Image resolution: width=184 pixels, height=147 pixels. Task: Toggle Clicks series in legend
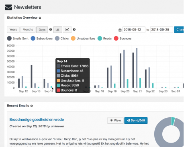62,39
